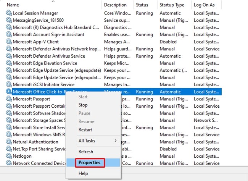This screenshot has height=181, width=248.
Task: Sort by the Log On As column header
Action: [x=204, y=5]
